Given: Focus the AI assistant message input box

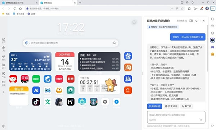Looking at the screenshot, I should coord(176,117).
